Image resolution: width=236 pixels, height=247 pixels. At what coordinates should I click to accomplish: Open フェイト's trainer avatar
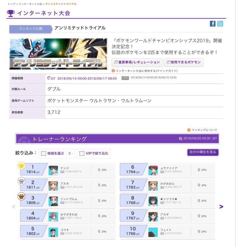pos(153,232)
